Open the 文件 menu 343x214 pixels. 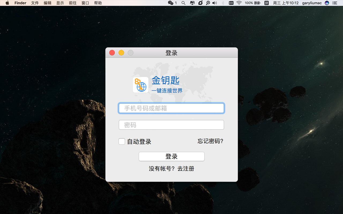pos(35,3)
